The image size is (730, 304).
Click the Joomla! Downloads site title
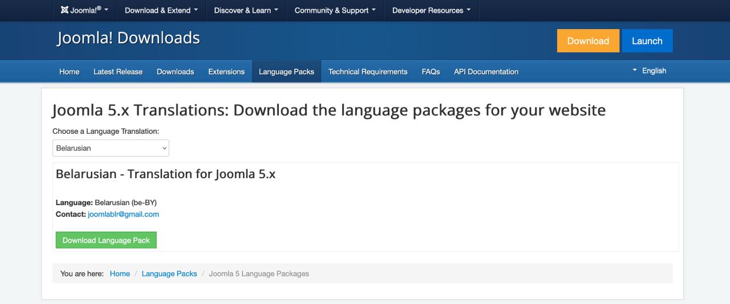tap(128, 38)
